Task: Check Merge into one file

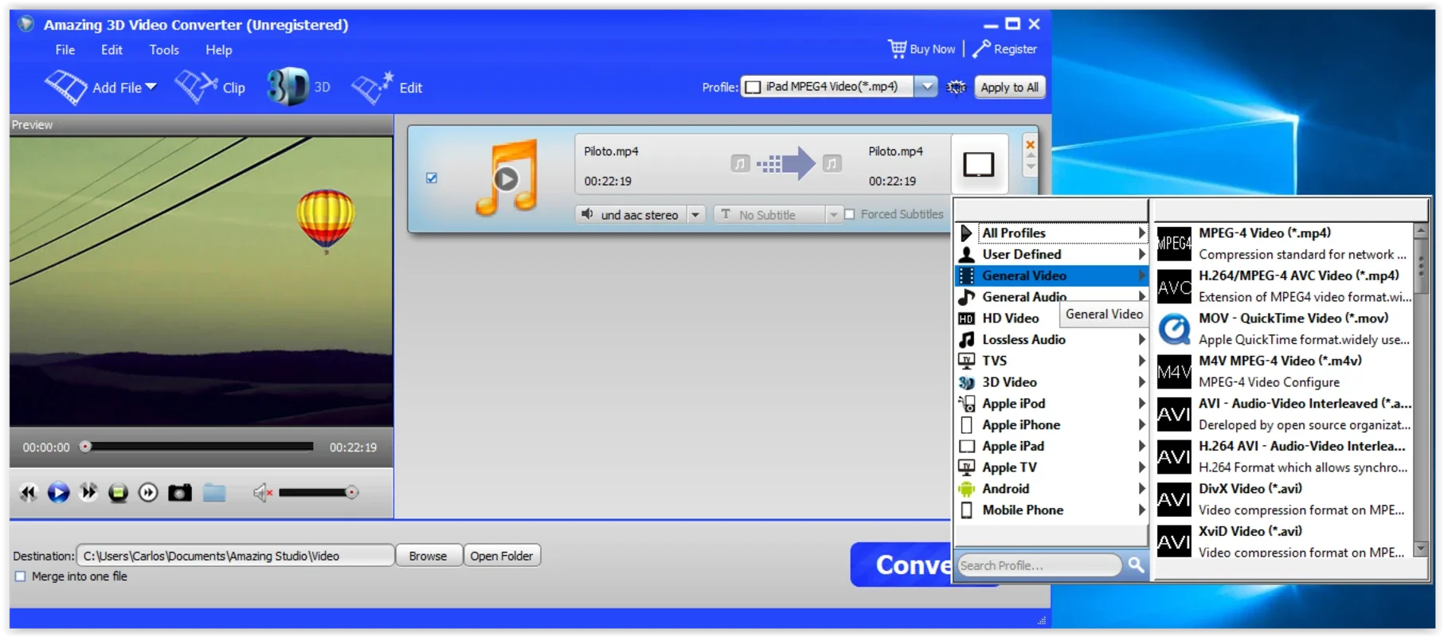Action: tap(21, 576)
